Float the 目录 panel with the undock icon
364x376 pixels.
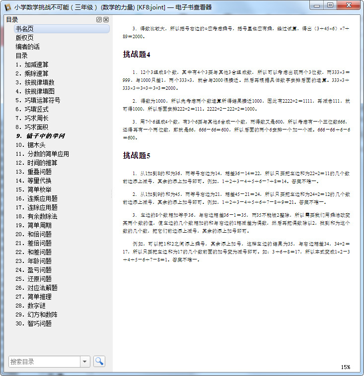pos(99,20)
